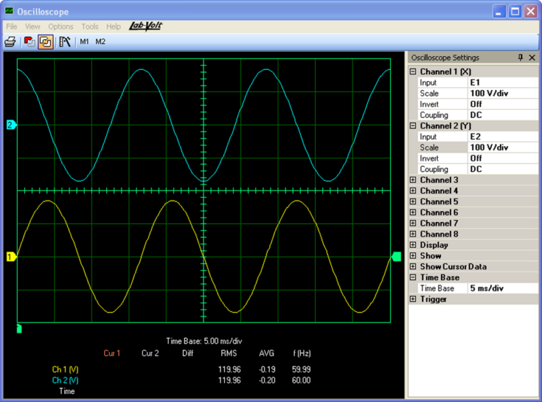
Task: Click the Cur 1 column header
Action: coord(111,353)
